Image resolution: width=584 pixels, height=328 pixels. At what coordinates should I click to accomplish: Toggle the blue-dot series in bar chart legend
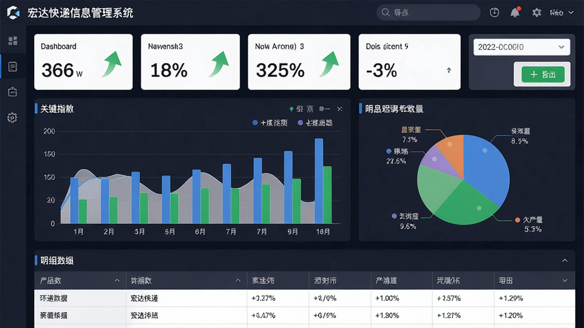click(270, 123)
